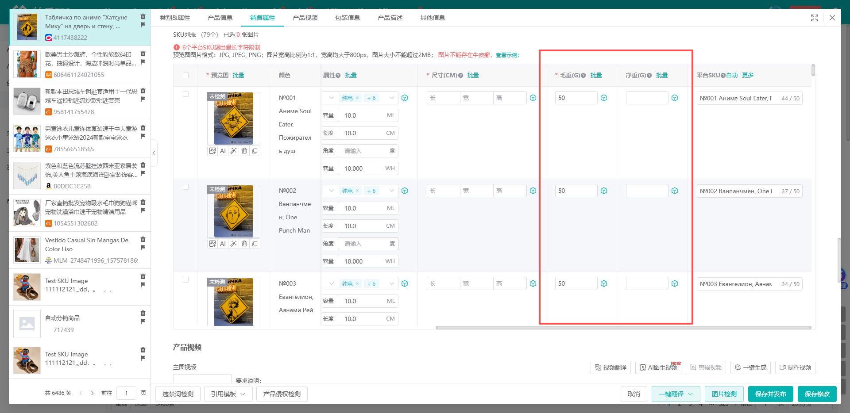Click 批量 link in 毛重(G) column
850x413 pixels.
(x=596, y=76)
